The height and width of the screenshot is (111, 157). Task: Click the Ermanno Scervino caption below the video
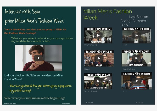[91, 45]
